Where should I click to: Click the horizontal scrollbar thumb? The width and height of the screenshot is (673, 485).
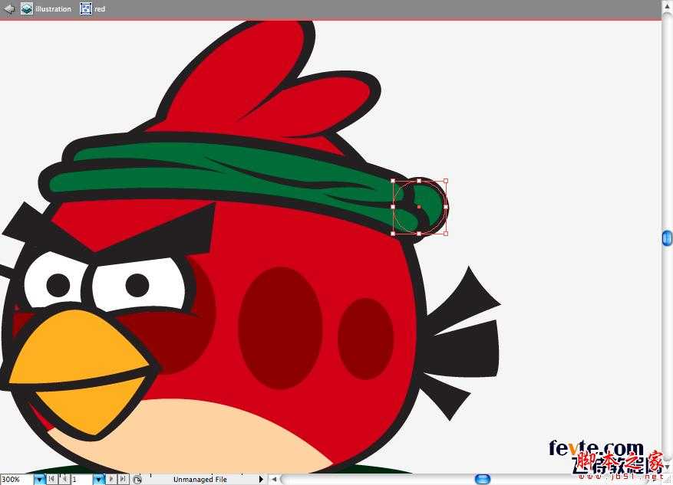pos(483,480)
